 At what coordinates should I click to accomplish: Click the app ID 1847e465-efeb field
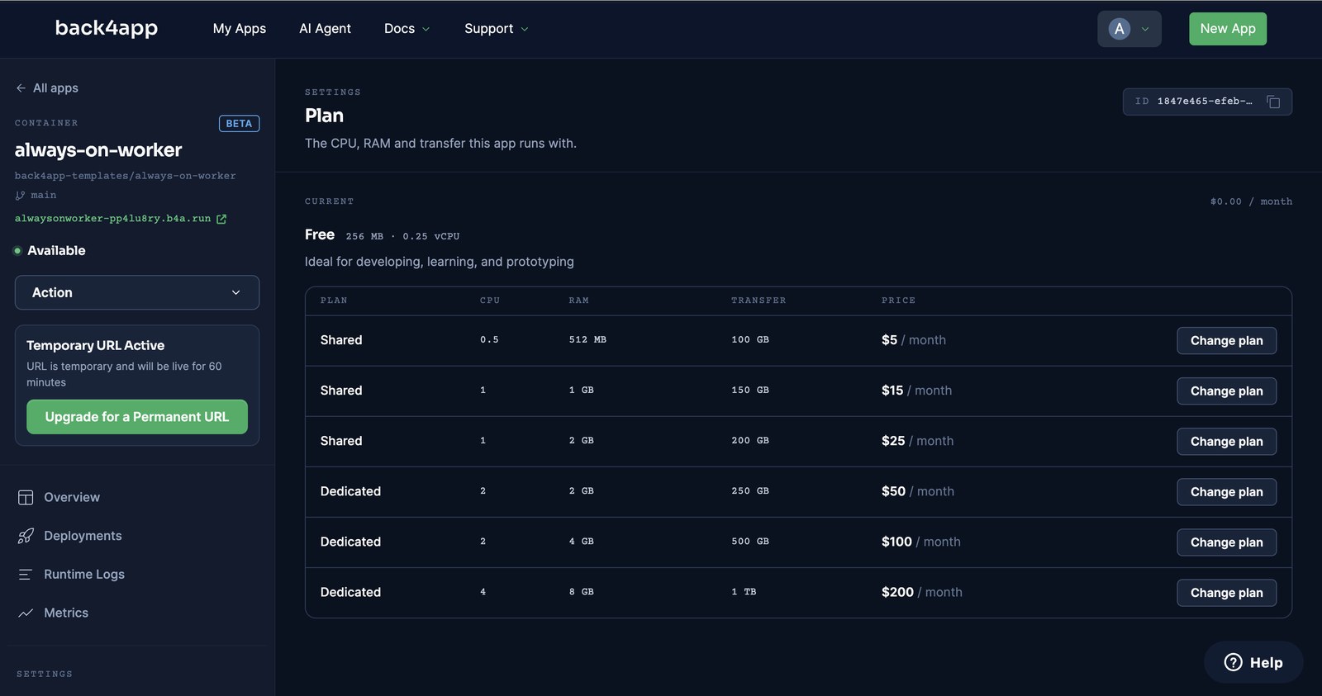click(x=1207, y=102)
